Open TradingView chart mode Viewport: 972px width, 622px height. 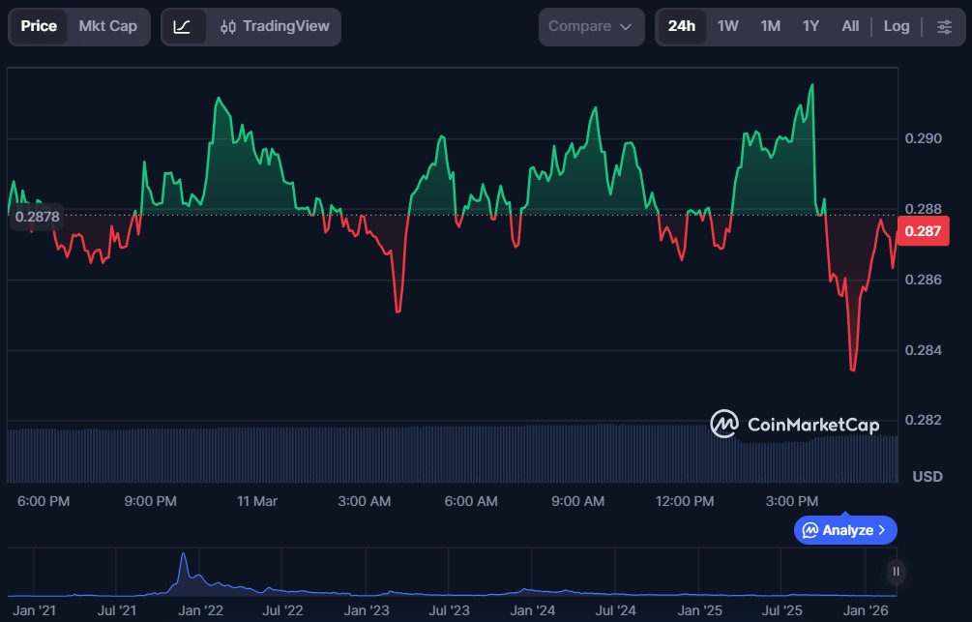tap(275, 27)
